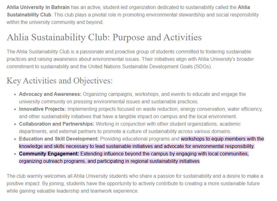The image size is (277, 201).
Task: Click the bold "Ahlia University in Bahrain" text
Action: pyautogui.click(x=38, y=7)
